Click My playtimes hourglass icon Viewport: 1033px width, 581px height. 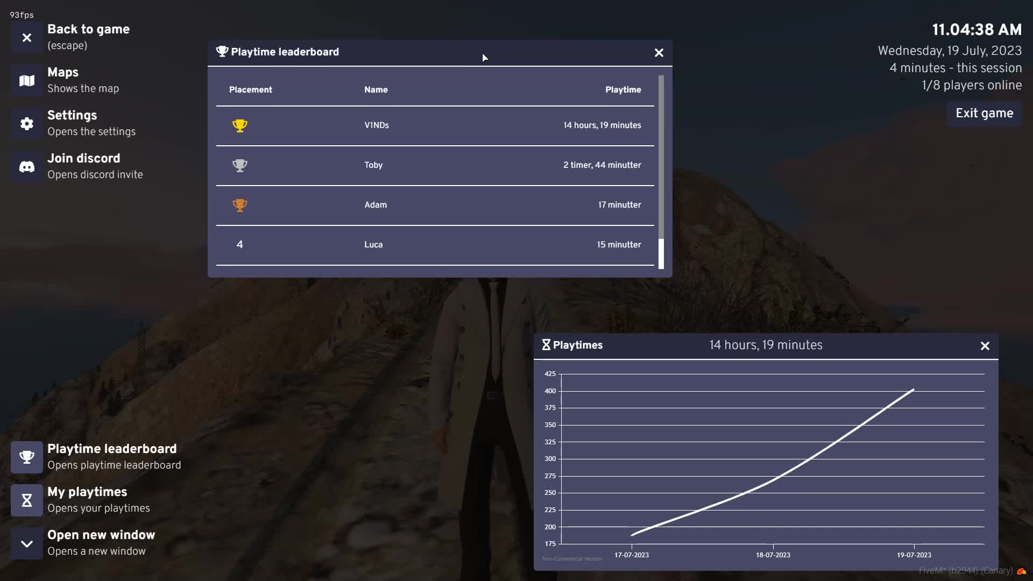pos(26,500)
